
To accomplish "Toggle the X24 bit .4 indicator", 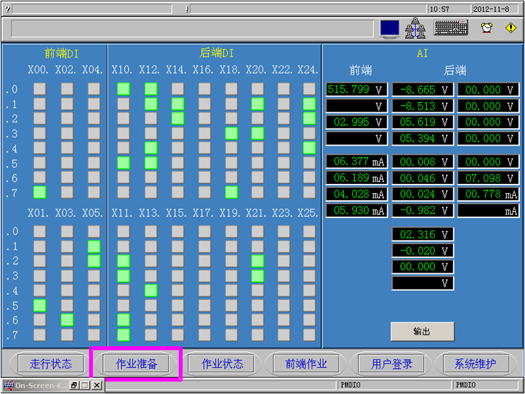I will [x=309, y=148].
